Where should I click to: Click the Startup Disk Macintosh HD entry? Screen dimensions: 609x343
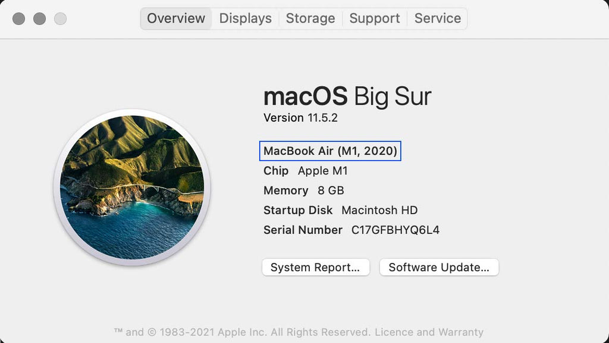click(340, 210)
